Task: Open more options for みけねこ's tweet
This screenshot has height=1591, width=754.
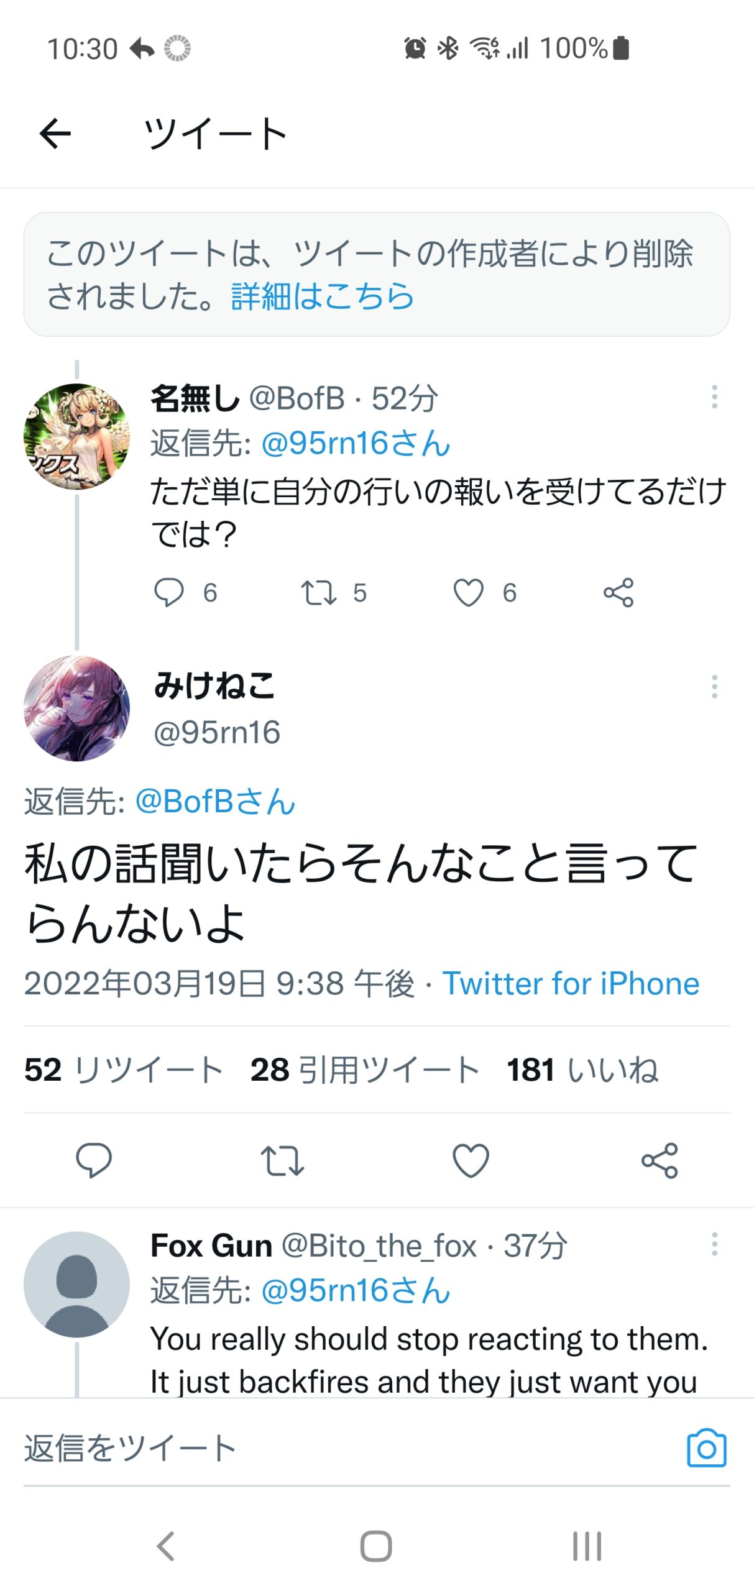Action: tap(714, 687)
